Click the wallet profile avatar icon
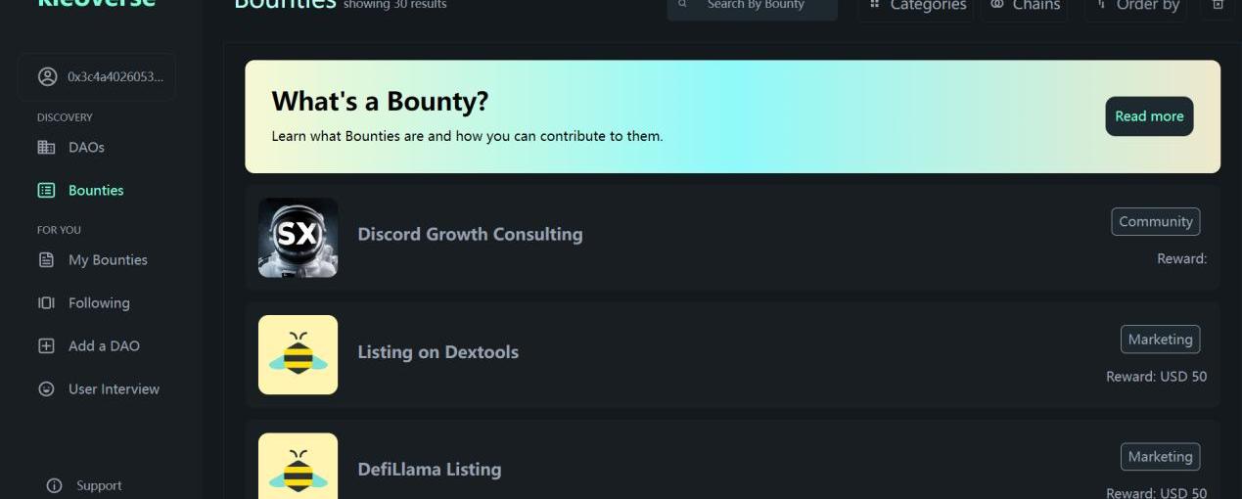This screenshot has height=499, width=1242. [47, 76]
